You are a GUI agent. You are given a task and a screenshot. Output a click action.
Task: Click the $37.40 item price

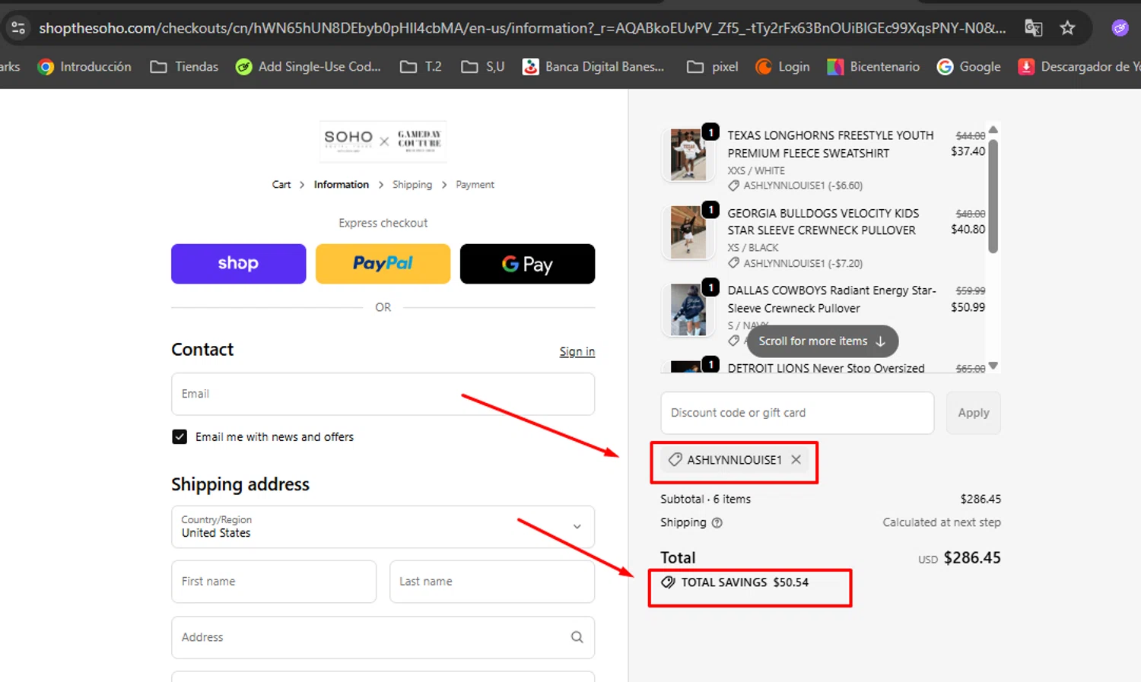[968, 151]
